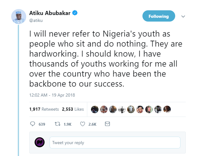Type in the Tweet your reply field
The width and height of the screenshot is (197, 156).
tap(115, 143)
